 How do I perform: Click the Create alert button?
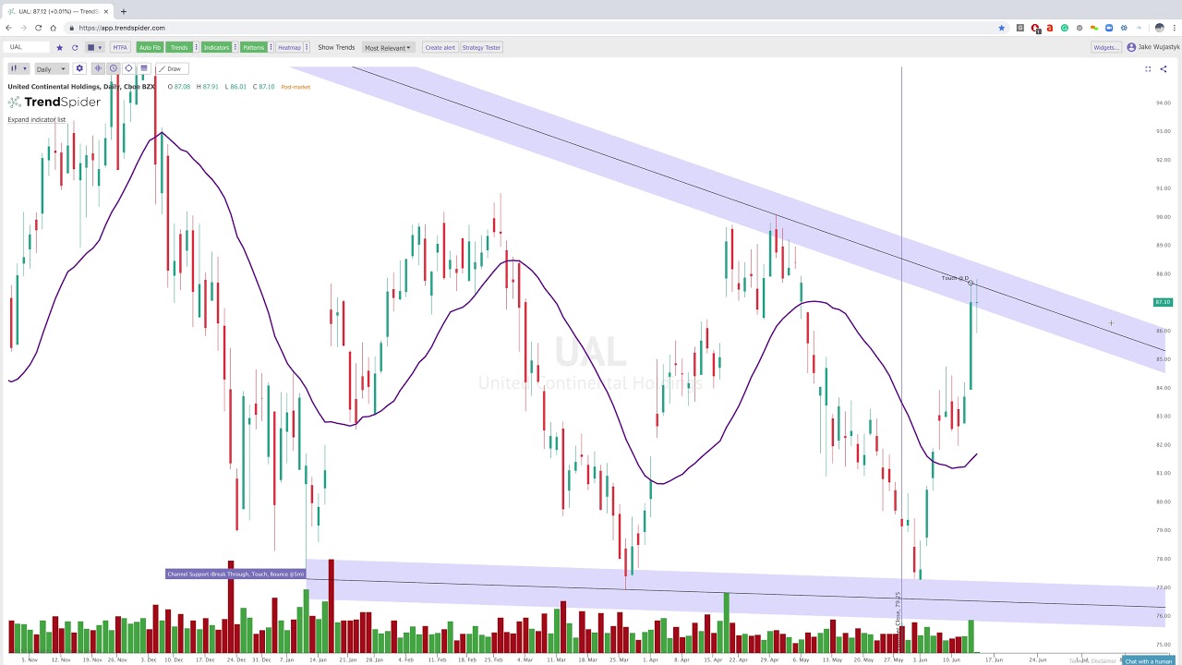pyautogui.click(x=440, y=47)
